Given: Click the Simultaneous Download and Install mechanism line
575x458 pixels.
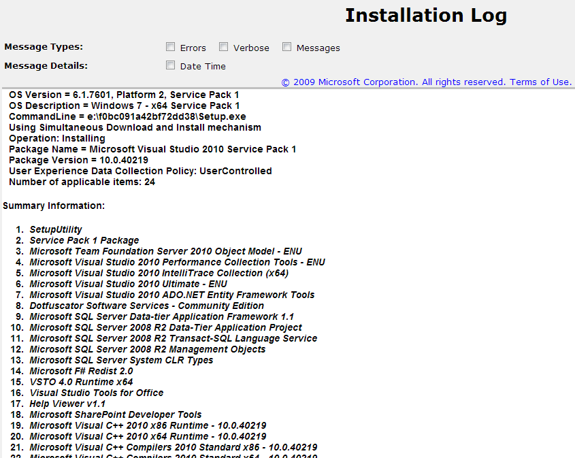Looking at the screenshot, I should [x=135, y=128].
